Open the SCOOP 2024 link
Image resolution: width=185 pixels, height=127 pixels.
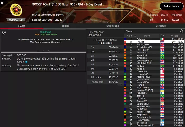[x=46, y=32]
